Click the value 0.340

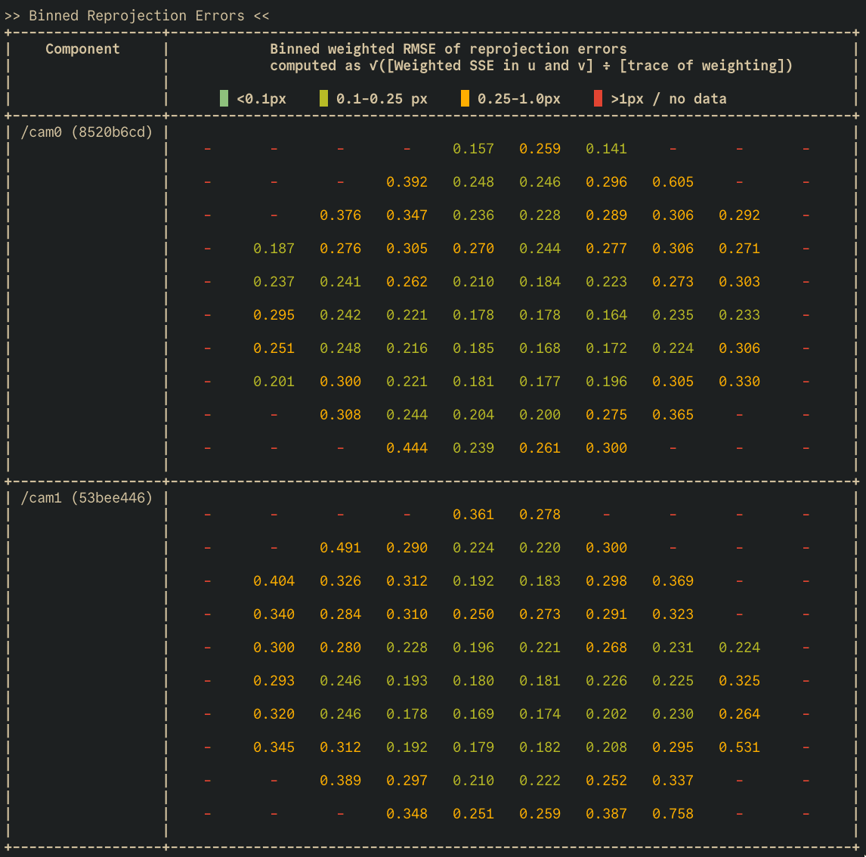point(274,614)
